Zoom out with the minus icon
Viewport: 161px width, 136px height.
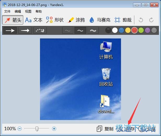point(20,129)
